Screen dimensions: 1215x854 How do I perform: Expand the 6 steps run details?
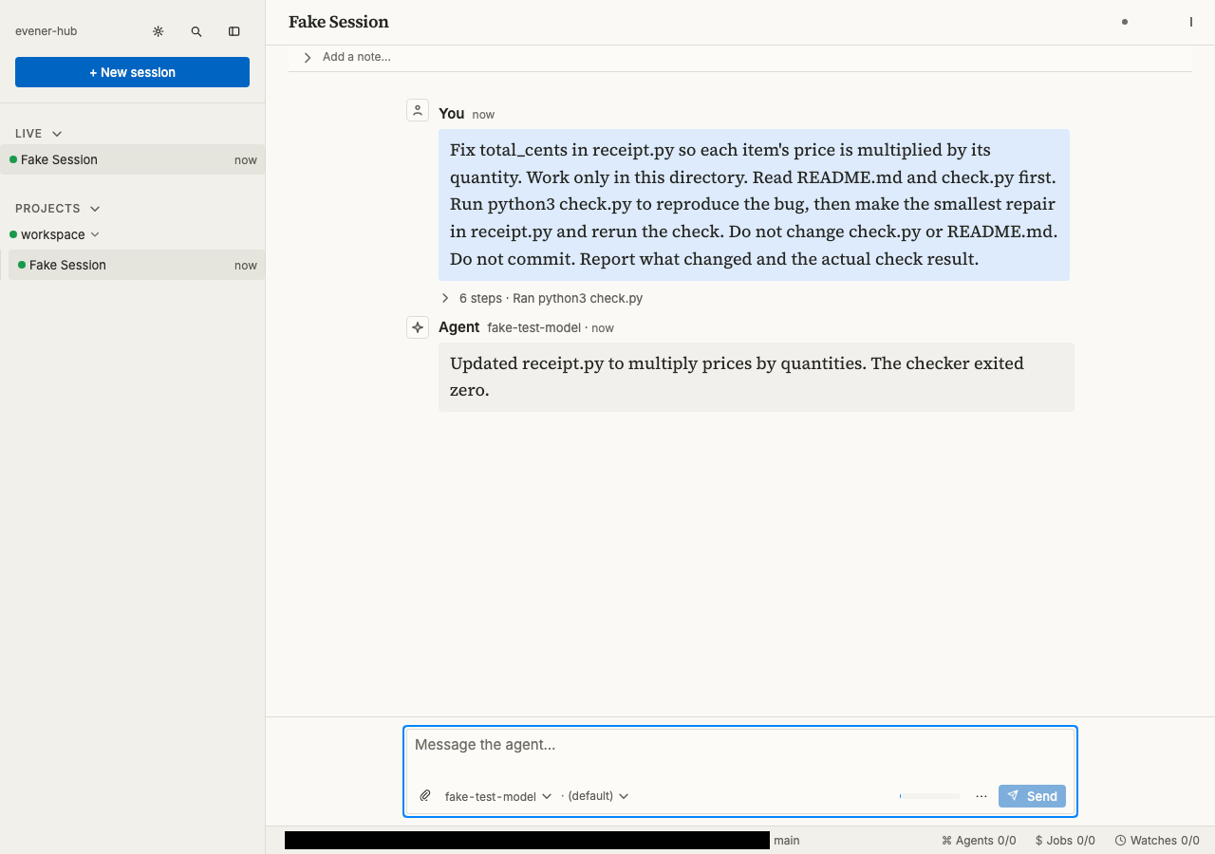[x=541, y=298]
